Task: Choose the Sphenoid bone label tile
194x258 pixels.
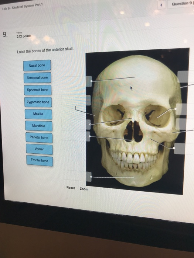Action: [x=38, y=90]
